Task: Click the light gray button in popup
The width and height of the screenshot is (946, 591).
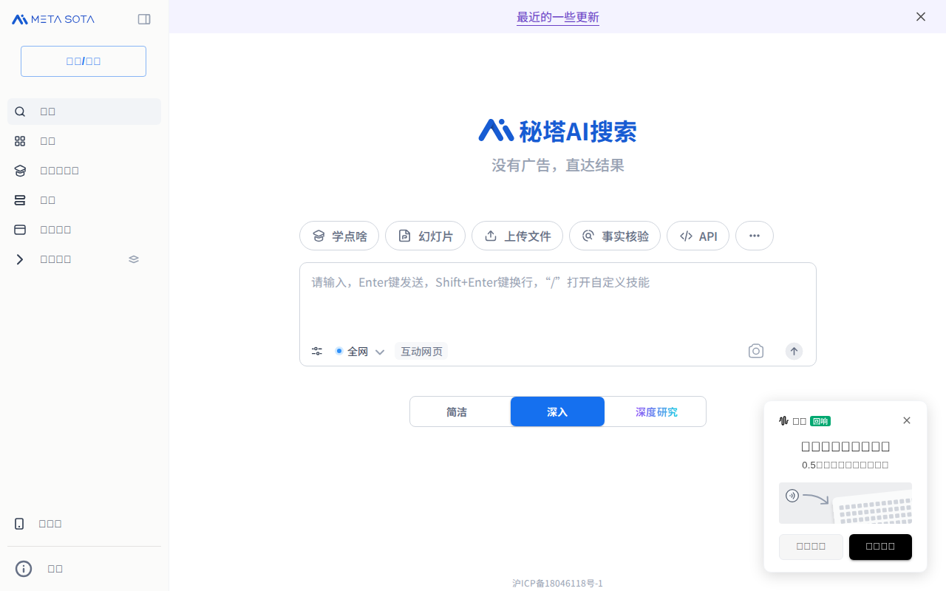Action: coord(811,547)
